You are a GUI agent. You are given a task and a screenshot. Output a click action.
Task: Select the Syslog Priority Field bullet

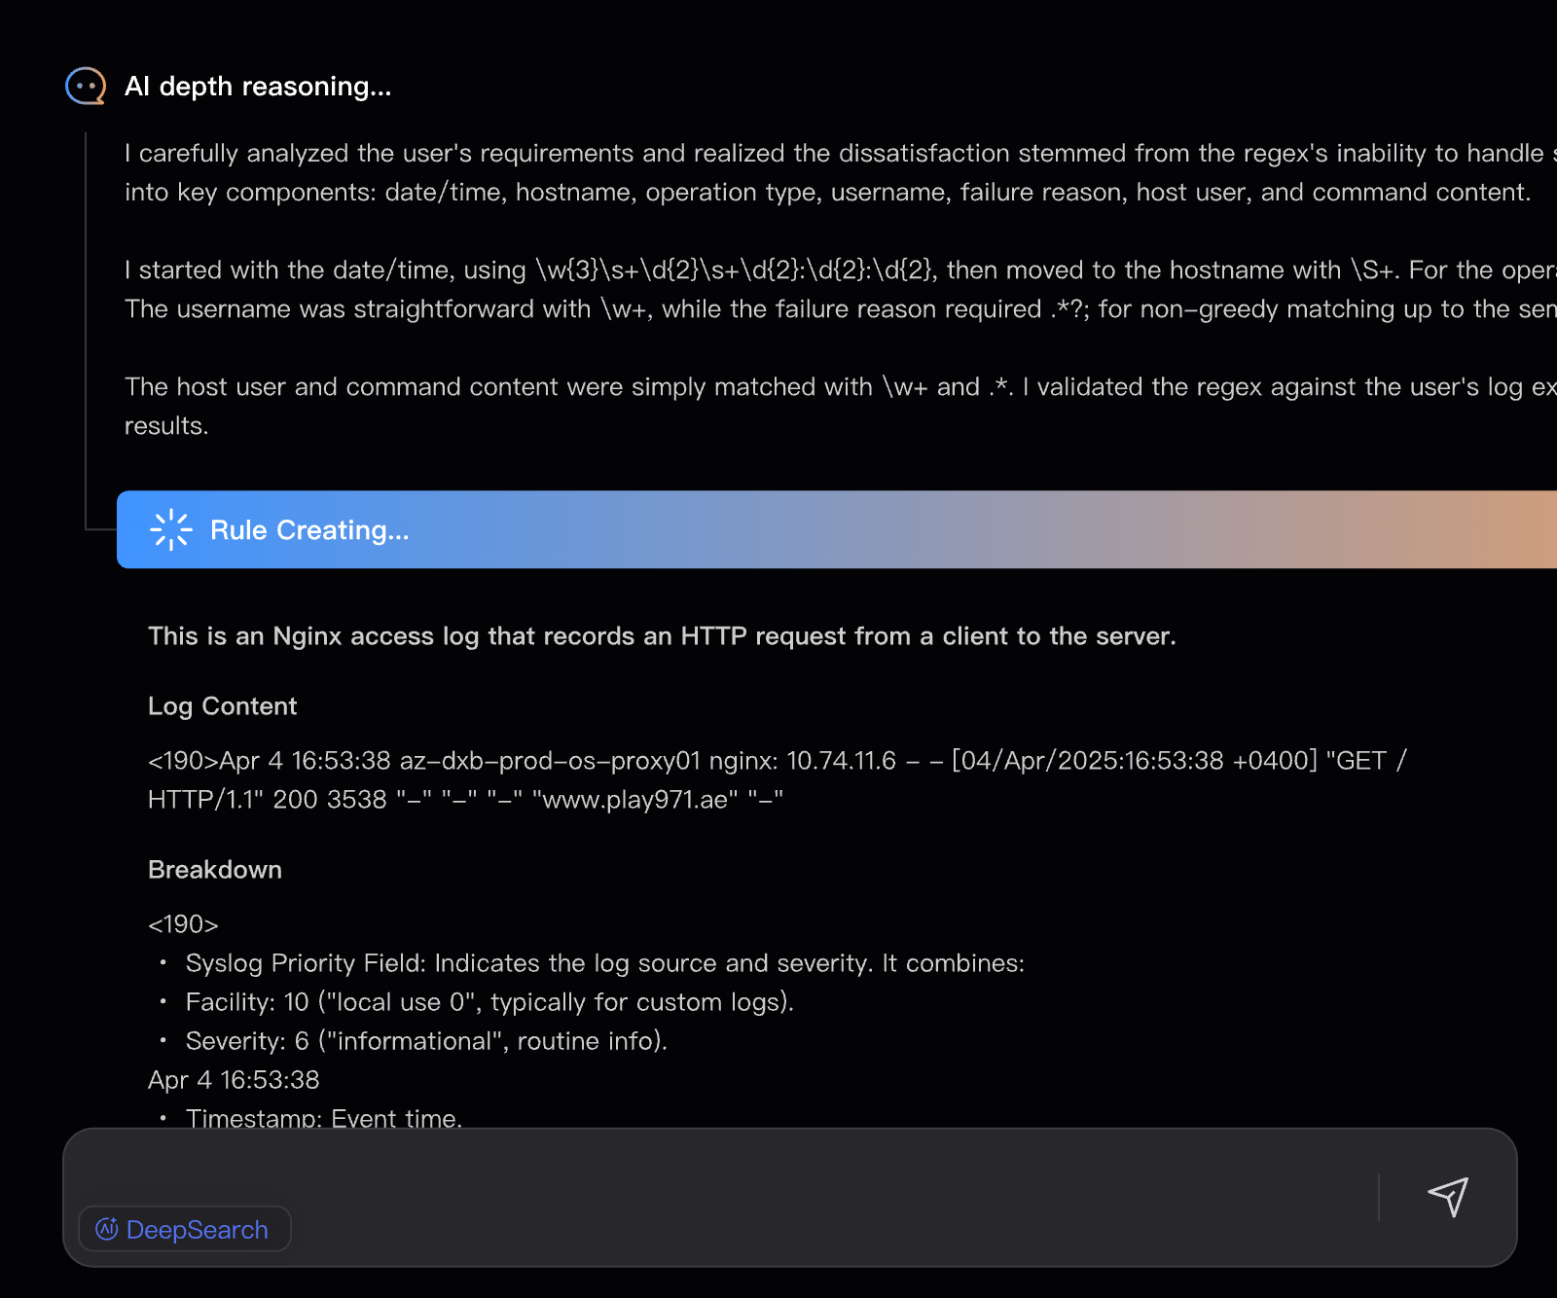coord(604,963)
